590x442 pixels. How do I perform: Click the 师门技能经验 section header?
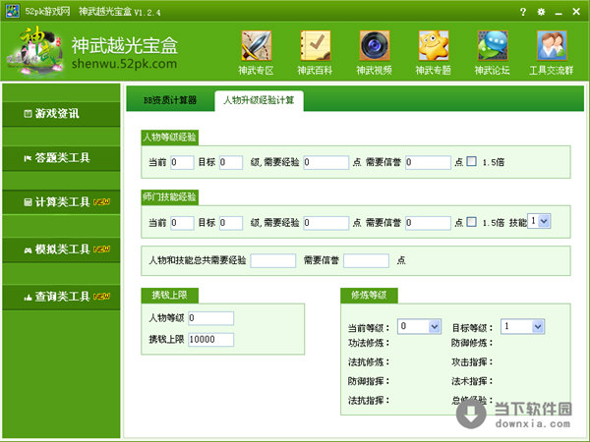(x=170, y=197)
